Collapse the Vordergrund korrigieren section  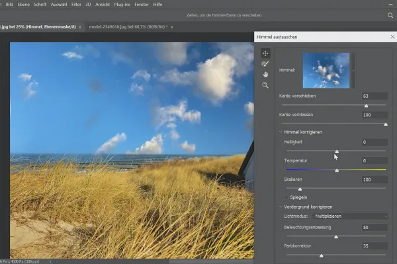pyautogui.click(x=281, y=207)
